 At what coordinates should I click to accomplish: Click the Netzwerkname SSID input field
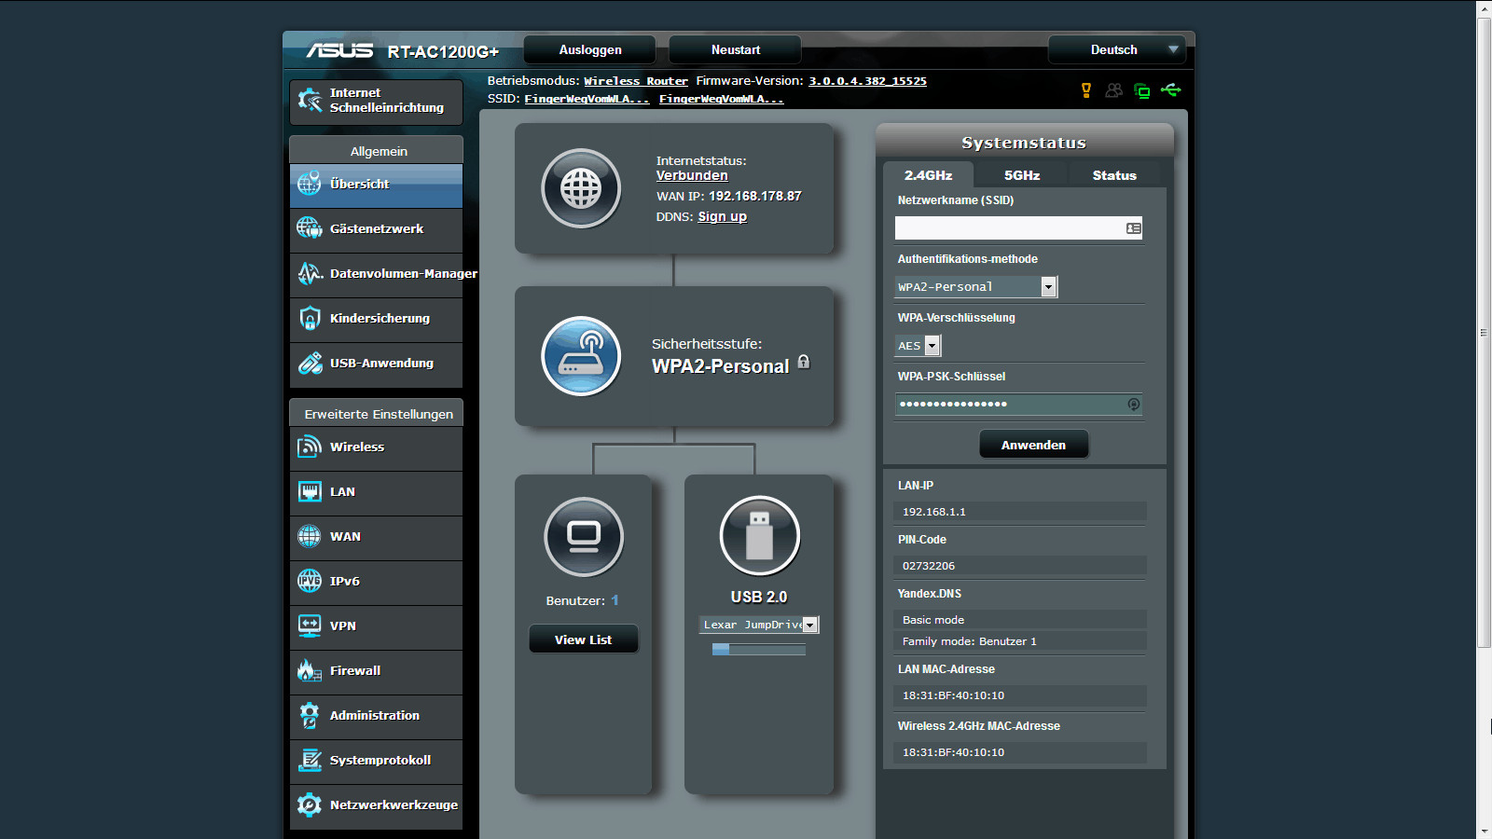pyautogui.click(x=1018, y=228)
